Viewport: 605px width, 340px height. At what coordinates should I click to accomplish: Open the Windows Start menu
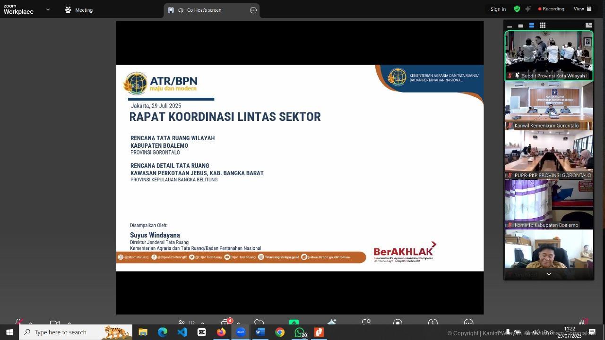[9, 332]
